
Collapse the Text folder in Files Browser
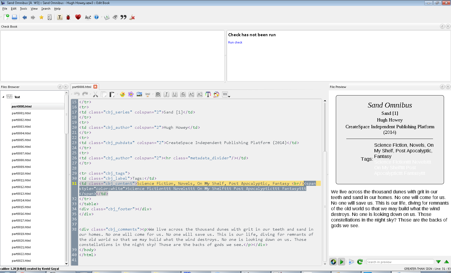coord(3,97)
